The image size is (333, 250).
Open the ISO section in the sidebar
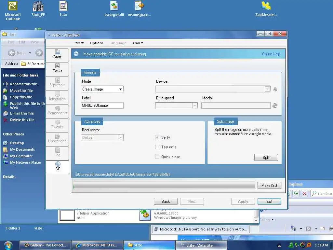[x=57, y=167]
